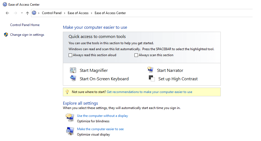This screenshot has width=261, height=141.
Task: Click Make your computer easier to use heading
Action: [x=95, y=27]
